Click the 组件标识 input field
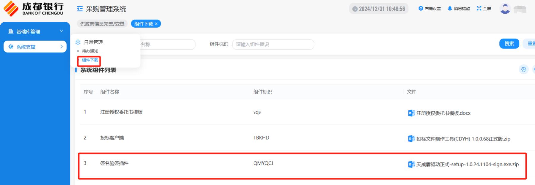The width and height of the screenshot is (535, 185). (273, 44)
